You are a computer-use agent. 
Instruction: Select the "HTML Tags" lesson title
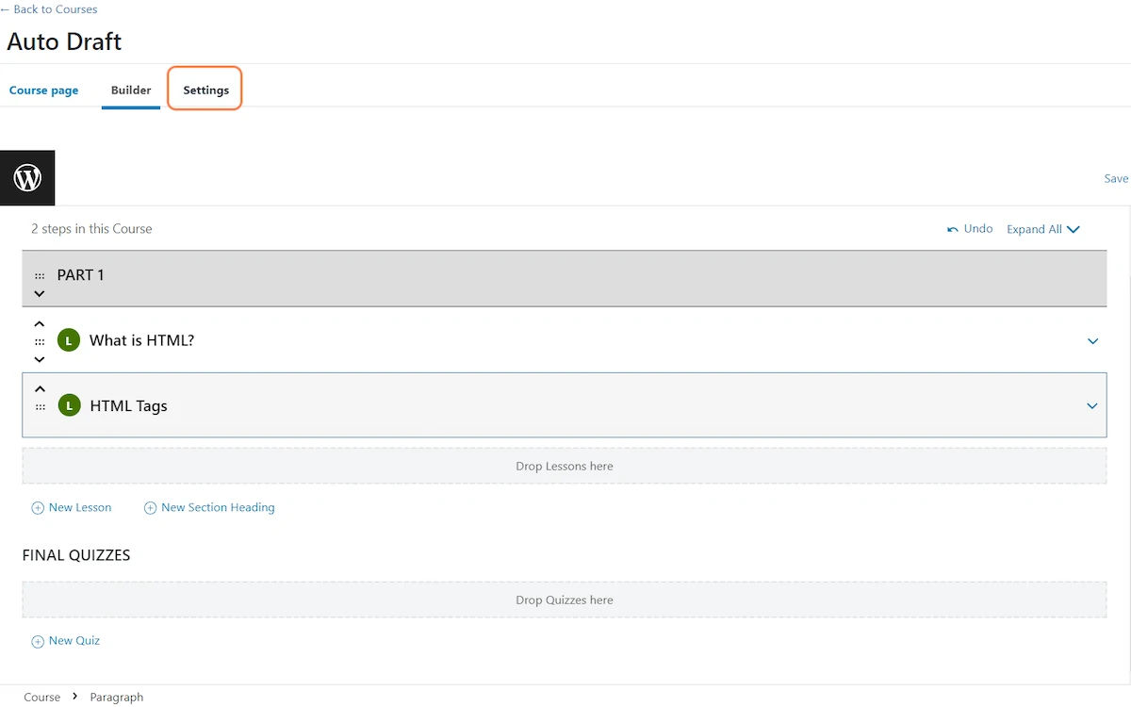click(128, 406)
